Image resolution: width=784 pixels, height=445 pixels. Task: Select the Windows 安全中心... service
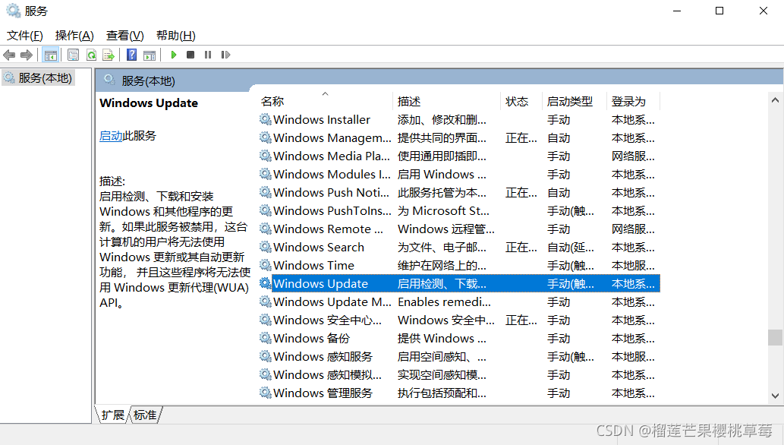tap(328, 320)
